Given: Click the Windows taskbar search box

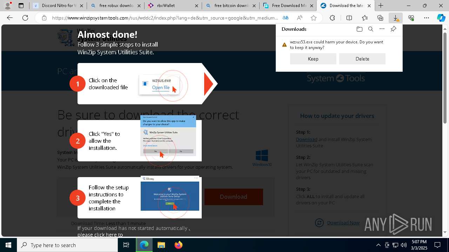Looking at the screenshot, I should click(67, 245).
